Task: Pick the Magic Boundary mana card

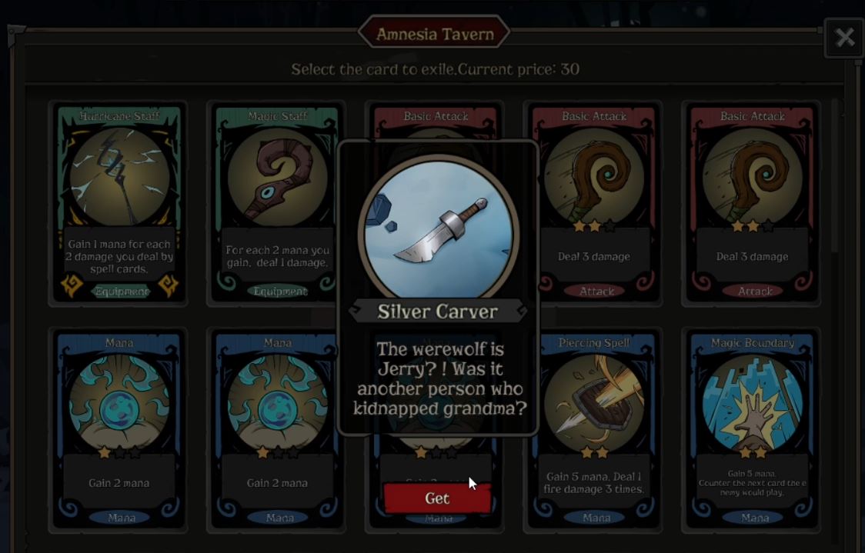Action: [752, 431]
